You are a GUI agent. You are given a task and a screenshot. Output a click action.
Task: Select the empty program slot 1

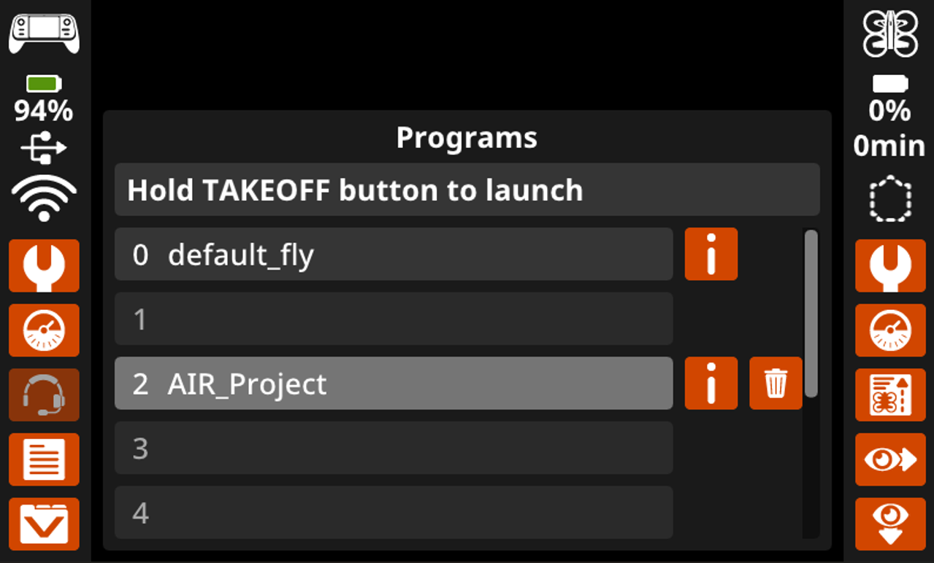click(x=392, y=319)
